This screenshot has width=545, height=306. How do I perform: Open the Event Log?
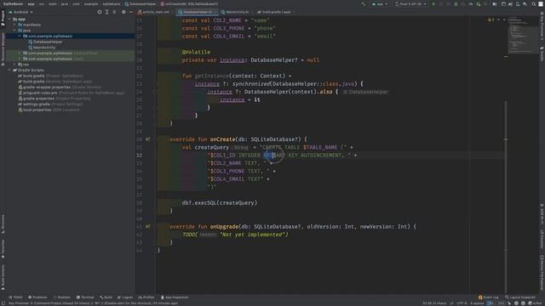[x=489, y=297]
